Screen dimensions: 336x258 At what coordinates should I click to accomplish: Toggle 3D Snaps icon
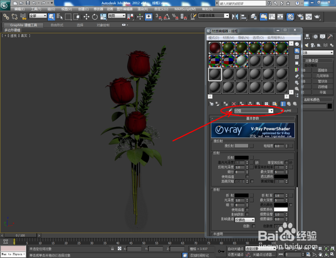[159, 17]
